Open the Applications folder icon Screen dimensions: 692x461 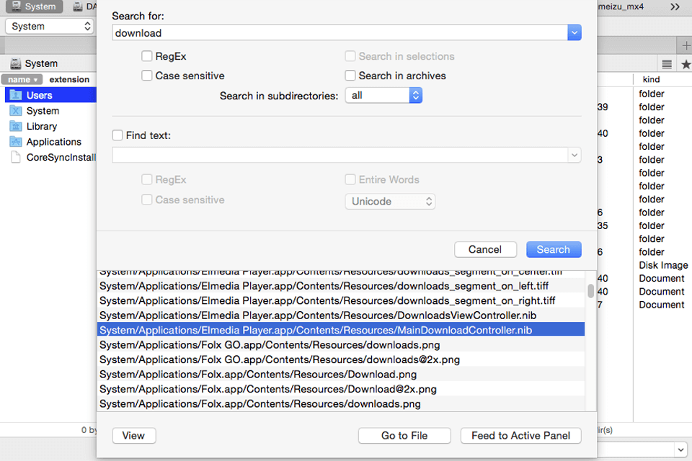[x=15, y=142]
